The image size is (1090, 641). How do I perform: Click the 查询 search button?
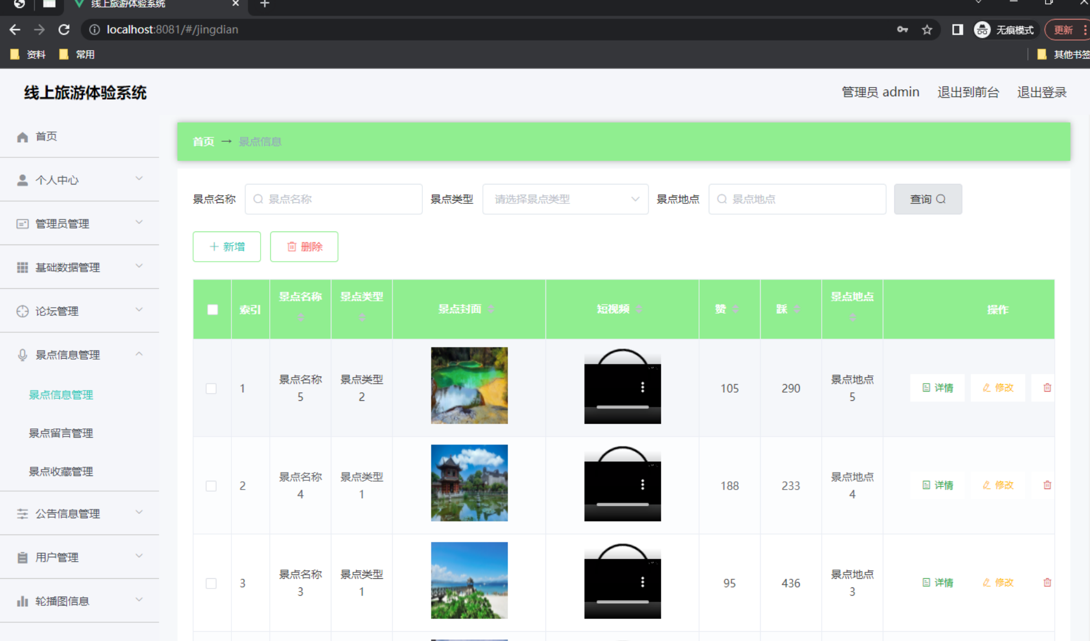(x=928, y=199)
